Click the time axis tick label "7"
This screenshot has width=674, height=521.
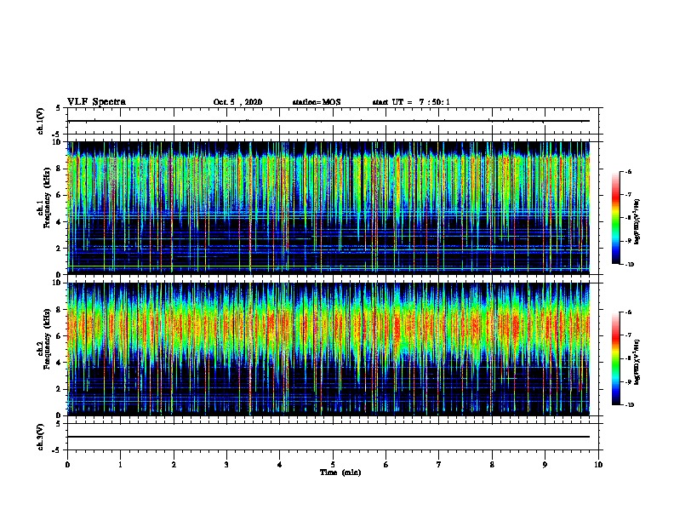point(439,465)
